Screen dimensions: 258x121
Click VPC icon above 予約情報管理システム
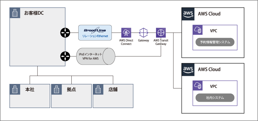[x=198, y=30]
